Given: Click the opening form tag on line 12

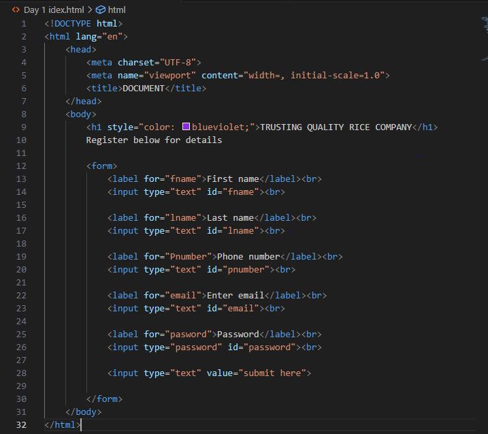Looking at the screenshot, I should pos(102,166).
